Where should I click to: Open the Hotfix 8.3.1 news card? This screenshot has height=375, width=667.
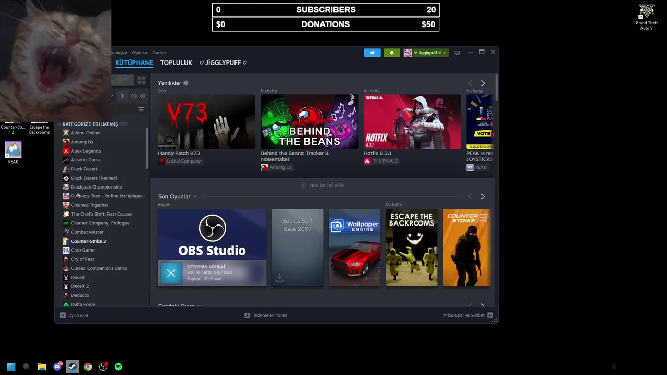coord(412,122)
